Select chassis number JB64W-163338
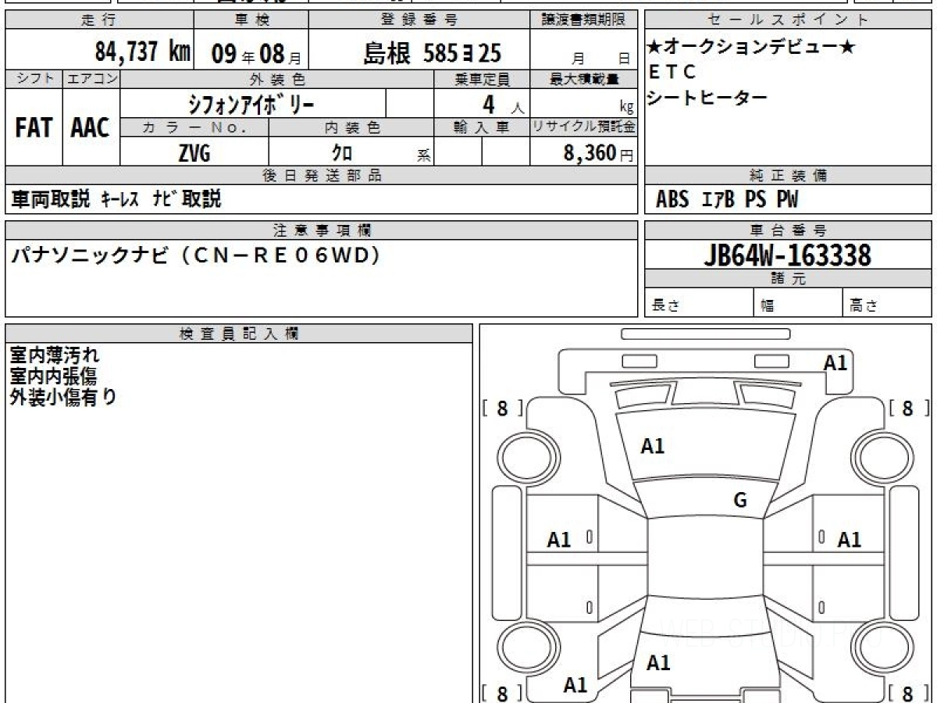937x703 pixels. 788,255
